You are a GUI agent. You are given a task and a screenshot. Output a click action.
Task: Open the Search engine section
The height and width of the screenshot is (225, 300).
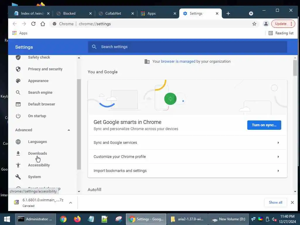tap(40, 93)
